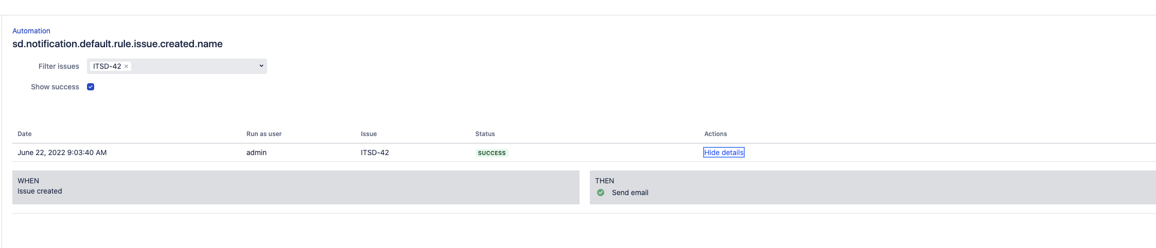Click the Status column header
1156x248 pixels.
pyautogui.click(x=485, y=134)
